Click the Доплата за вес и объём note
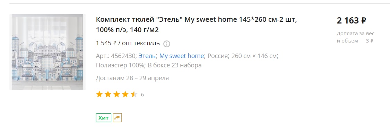 (355, 37)
